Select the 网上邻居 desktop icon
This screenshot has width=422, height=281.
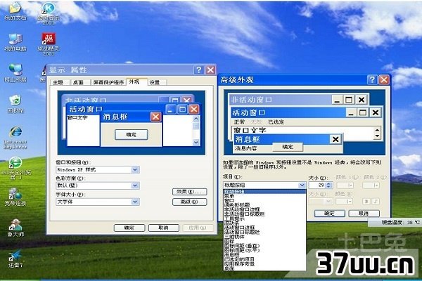pyautogui.click(x=15, y=73)
